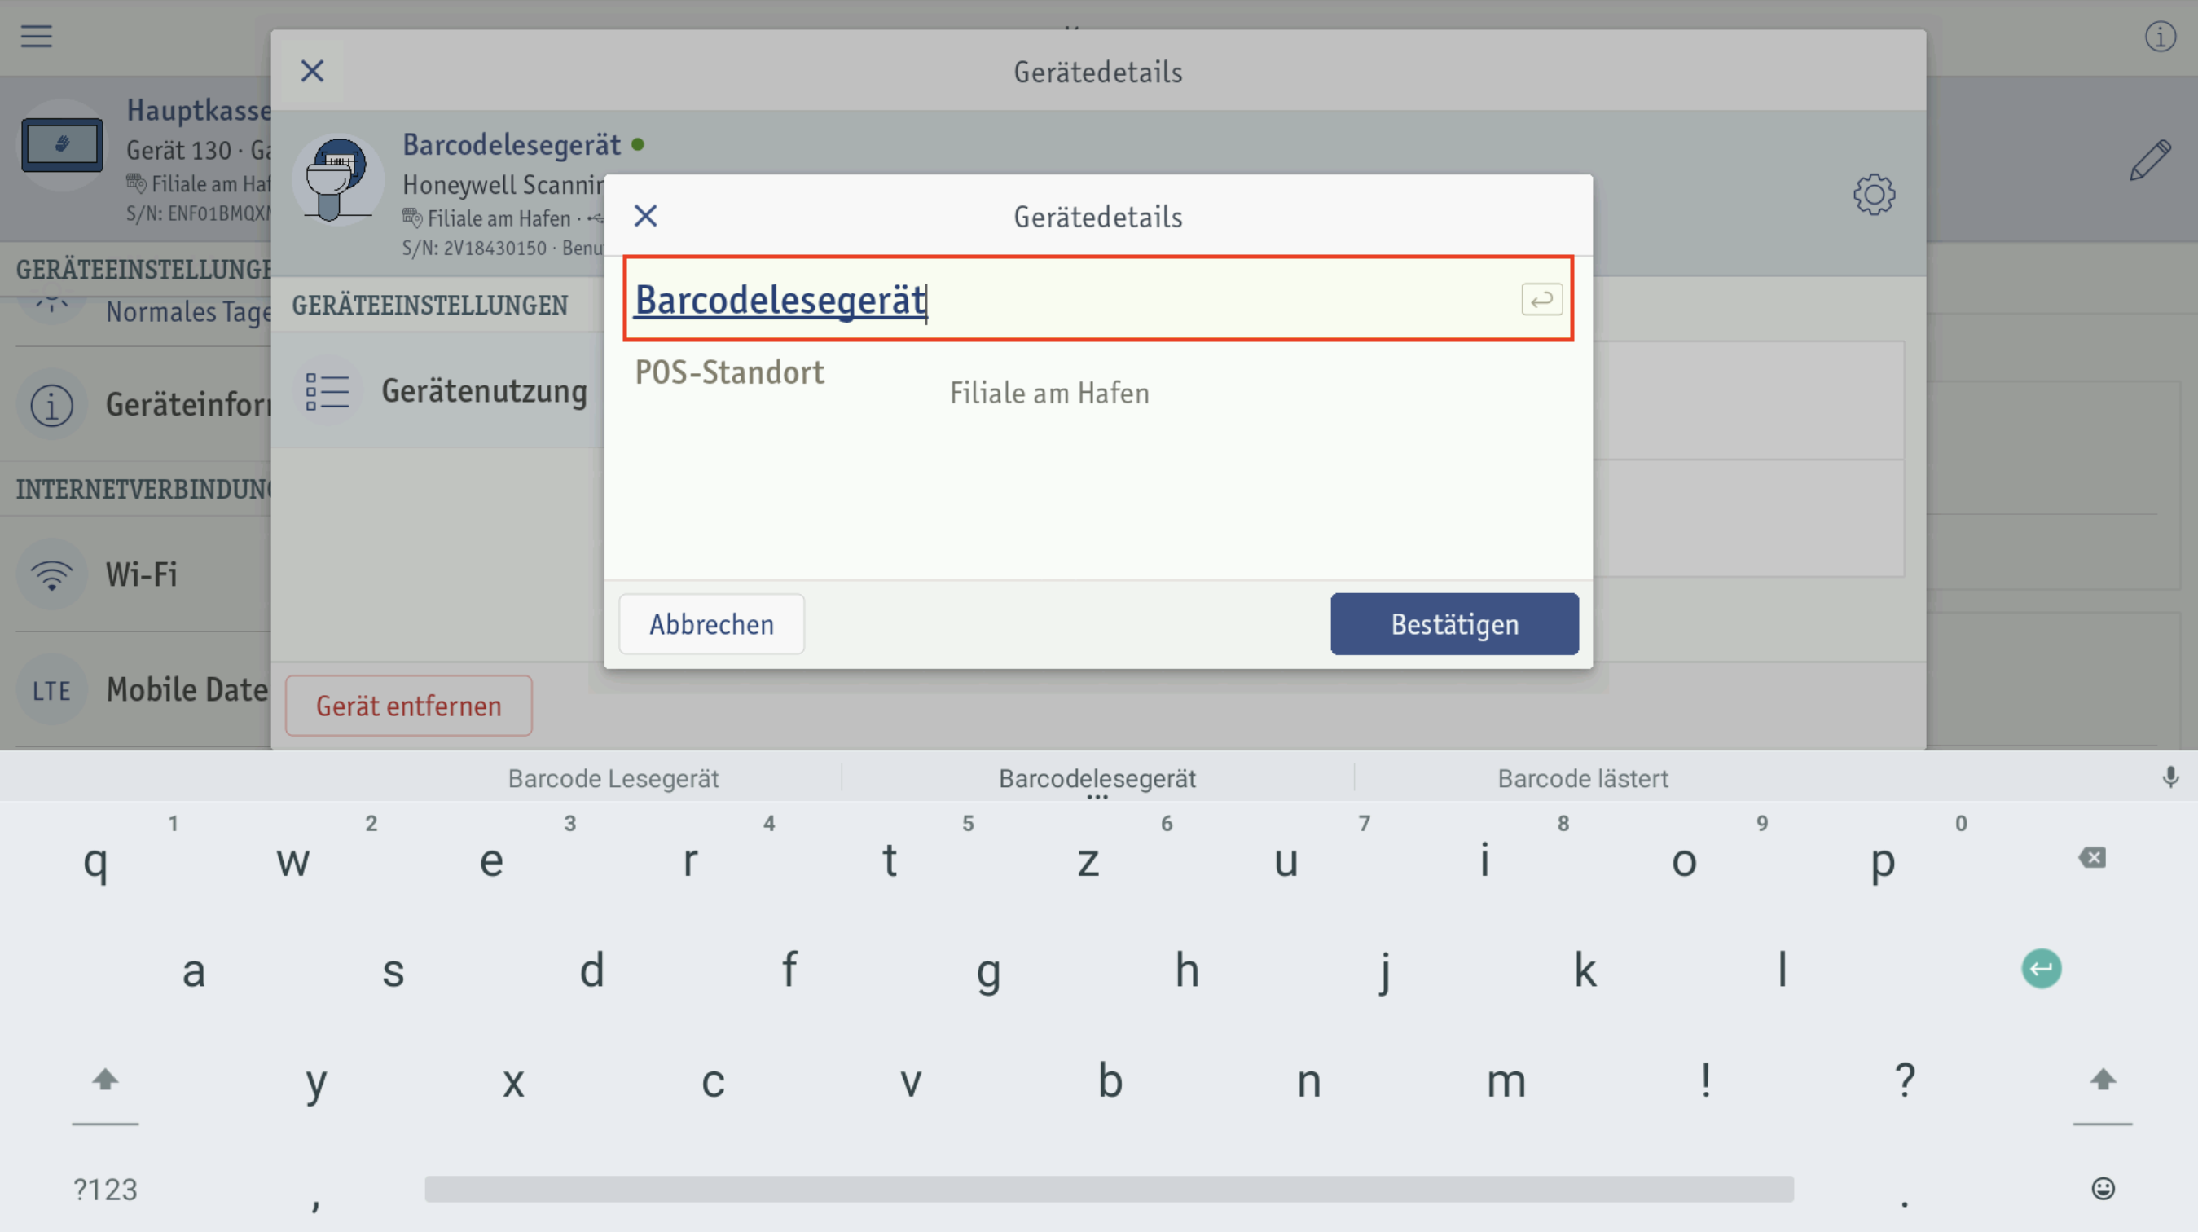Tap the question mark key
The height and width of the screenshot is (1232, 2198).
pyautogui.click(x=1905, y=1081)
